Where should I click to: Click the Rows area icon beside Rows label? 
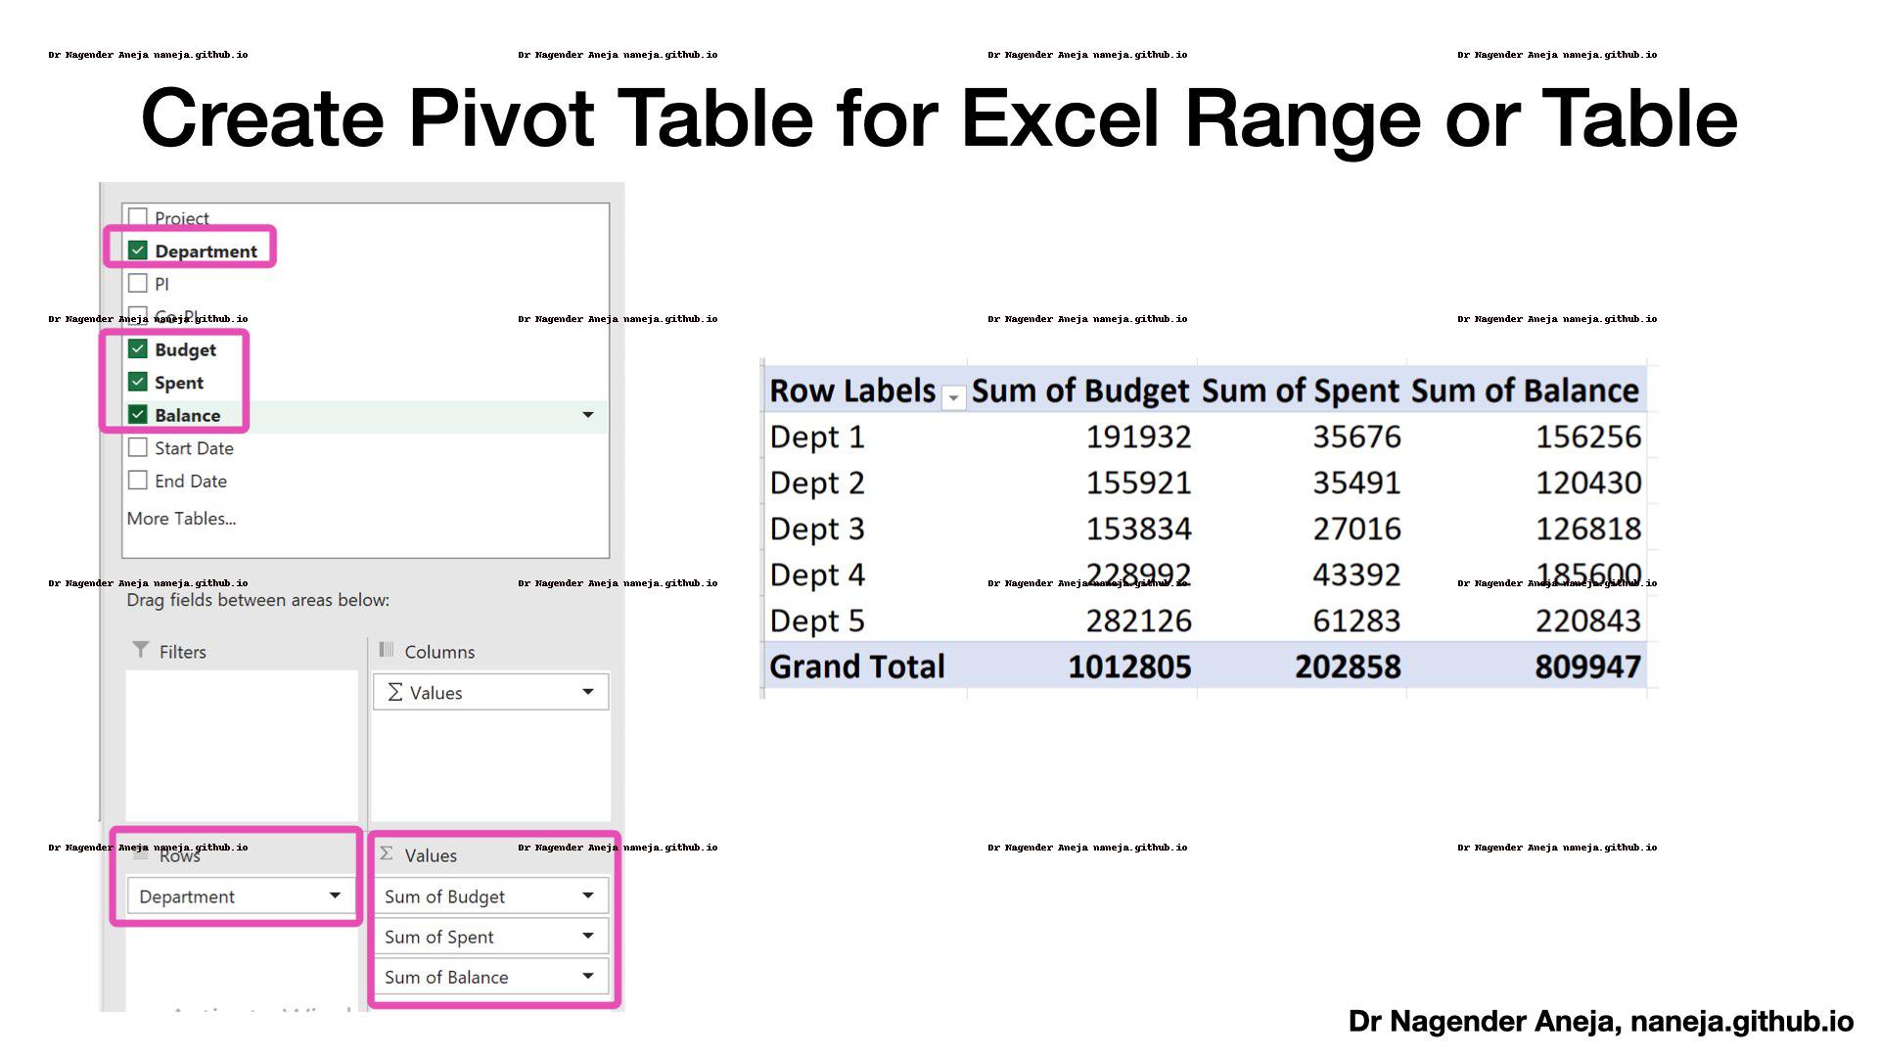pos(140,853)
